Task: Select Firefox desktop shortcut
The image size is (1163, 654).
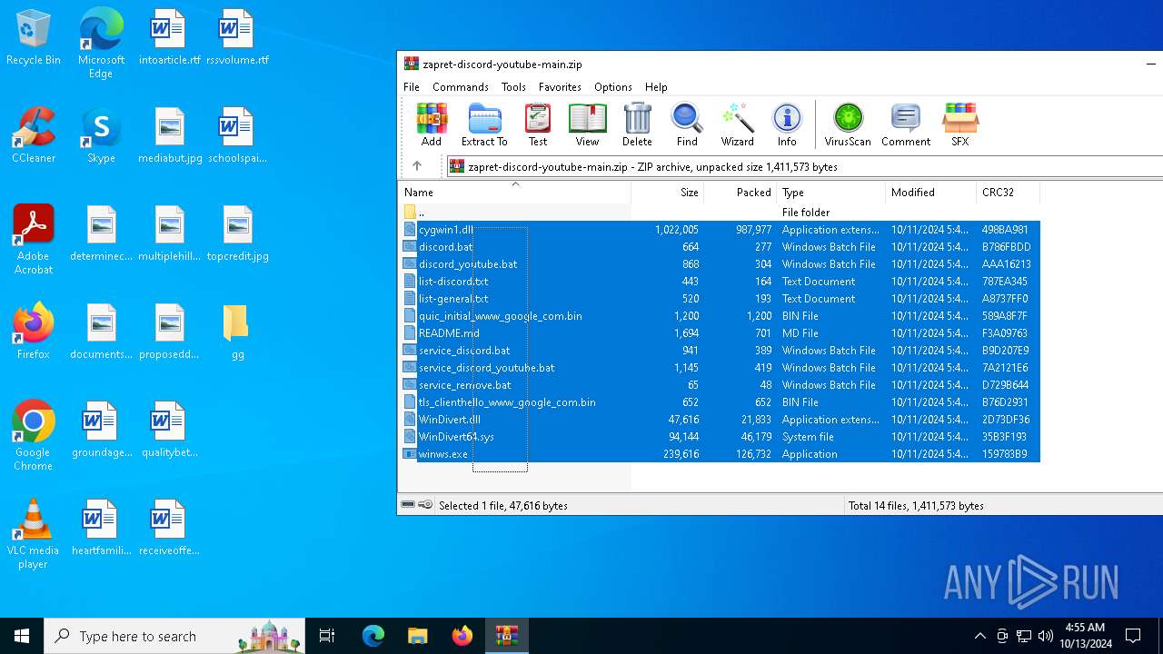Action: point(34,332)
